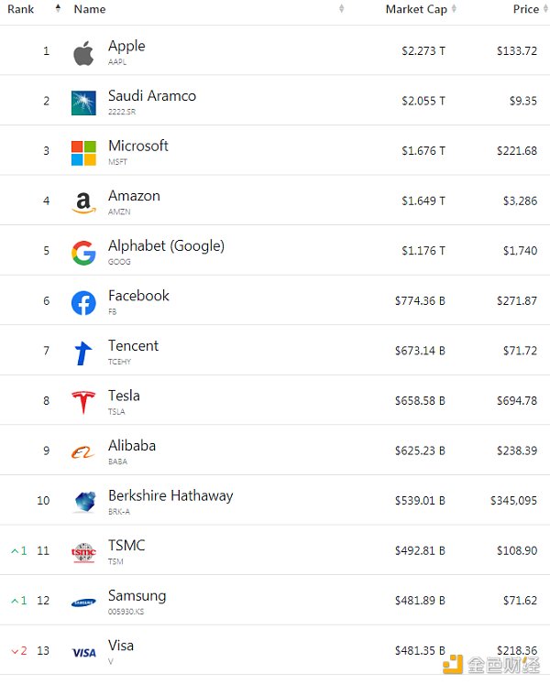The width and height of the screenshot is (550, 684).
Task: Click Apple's $2.273 T market cap cell
Action: [423, 50]
